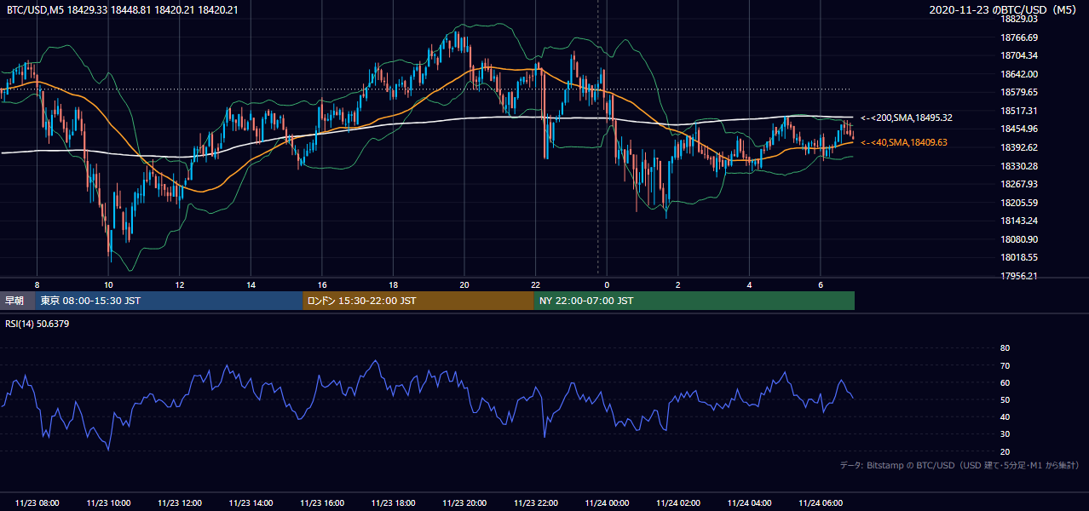1089x511 pixels.
Task: Click price axis value 18829.03
Action: [x=1019, y=19]
